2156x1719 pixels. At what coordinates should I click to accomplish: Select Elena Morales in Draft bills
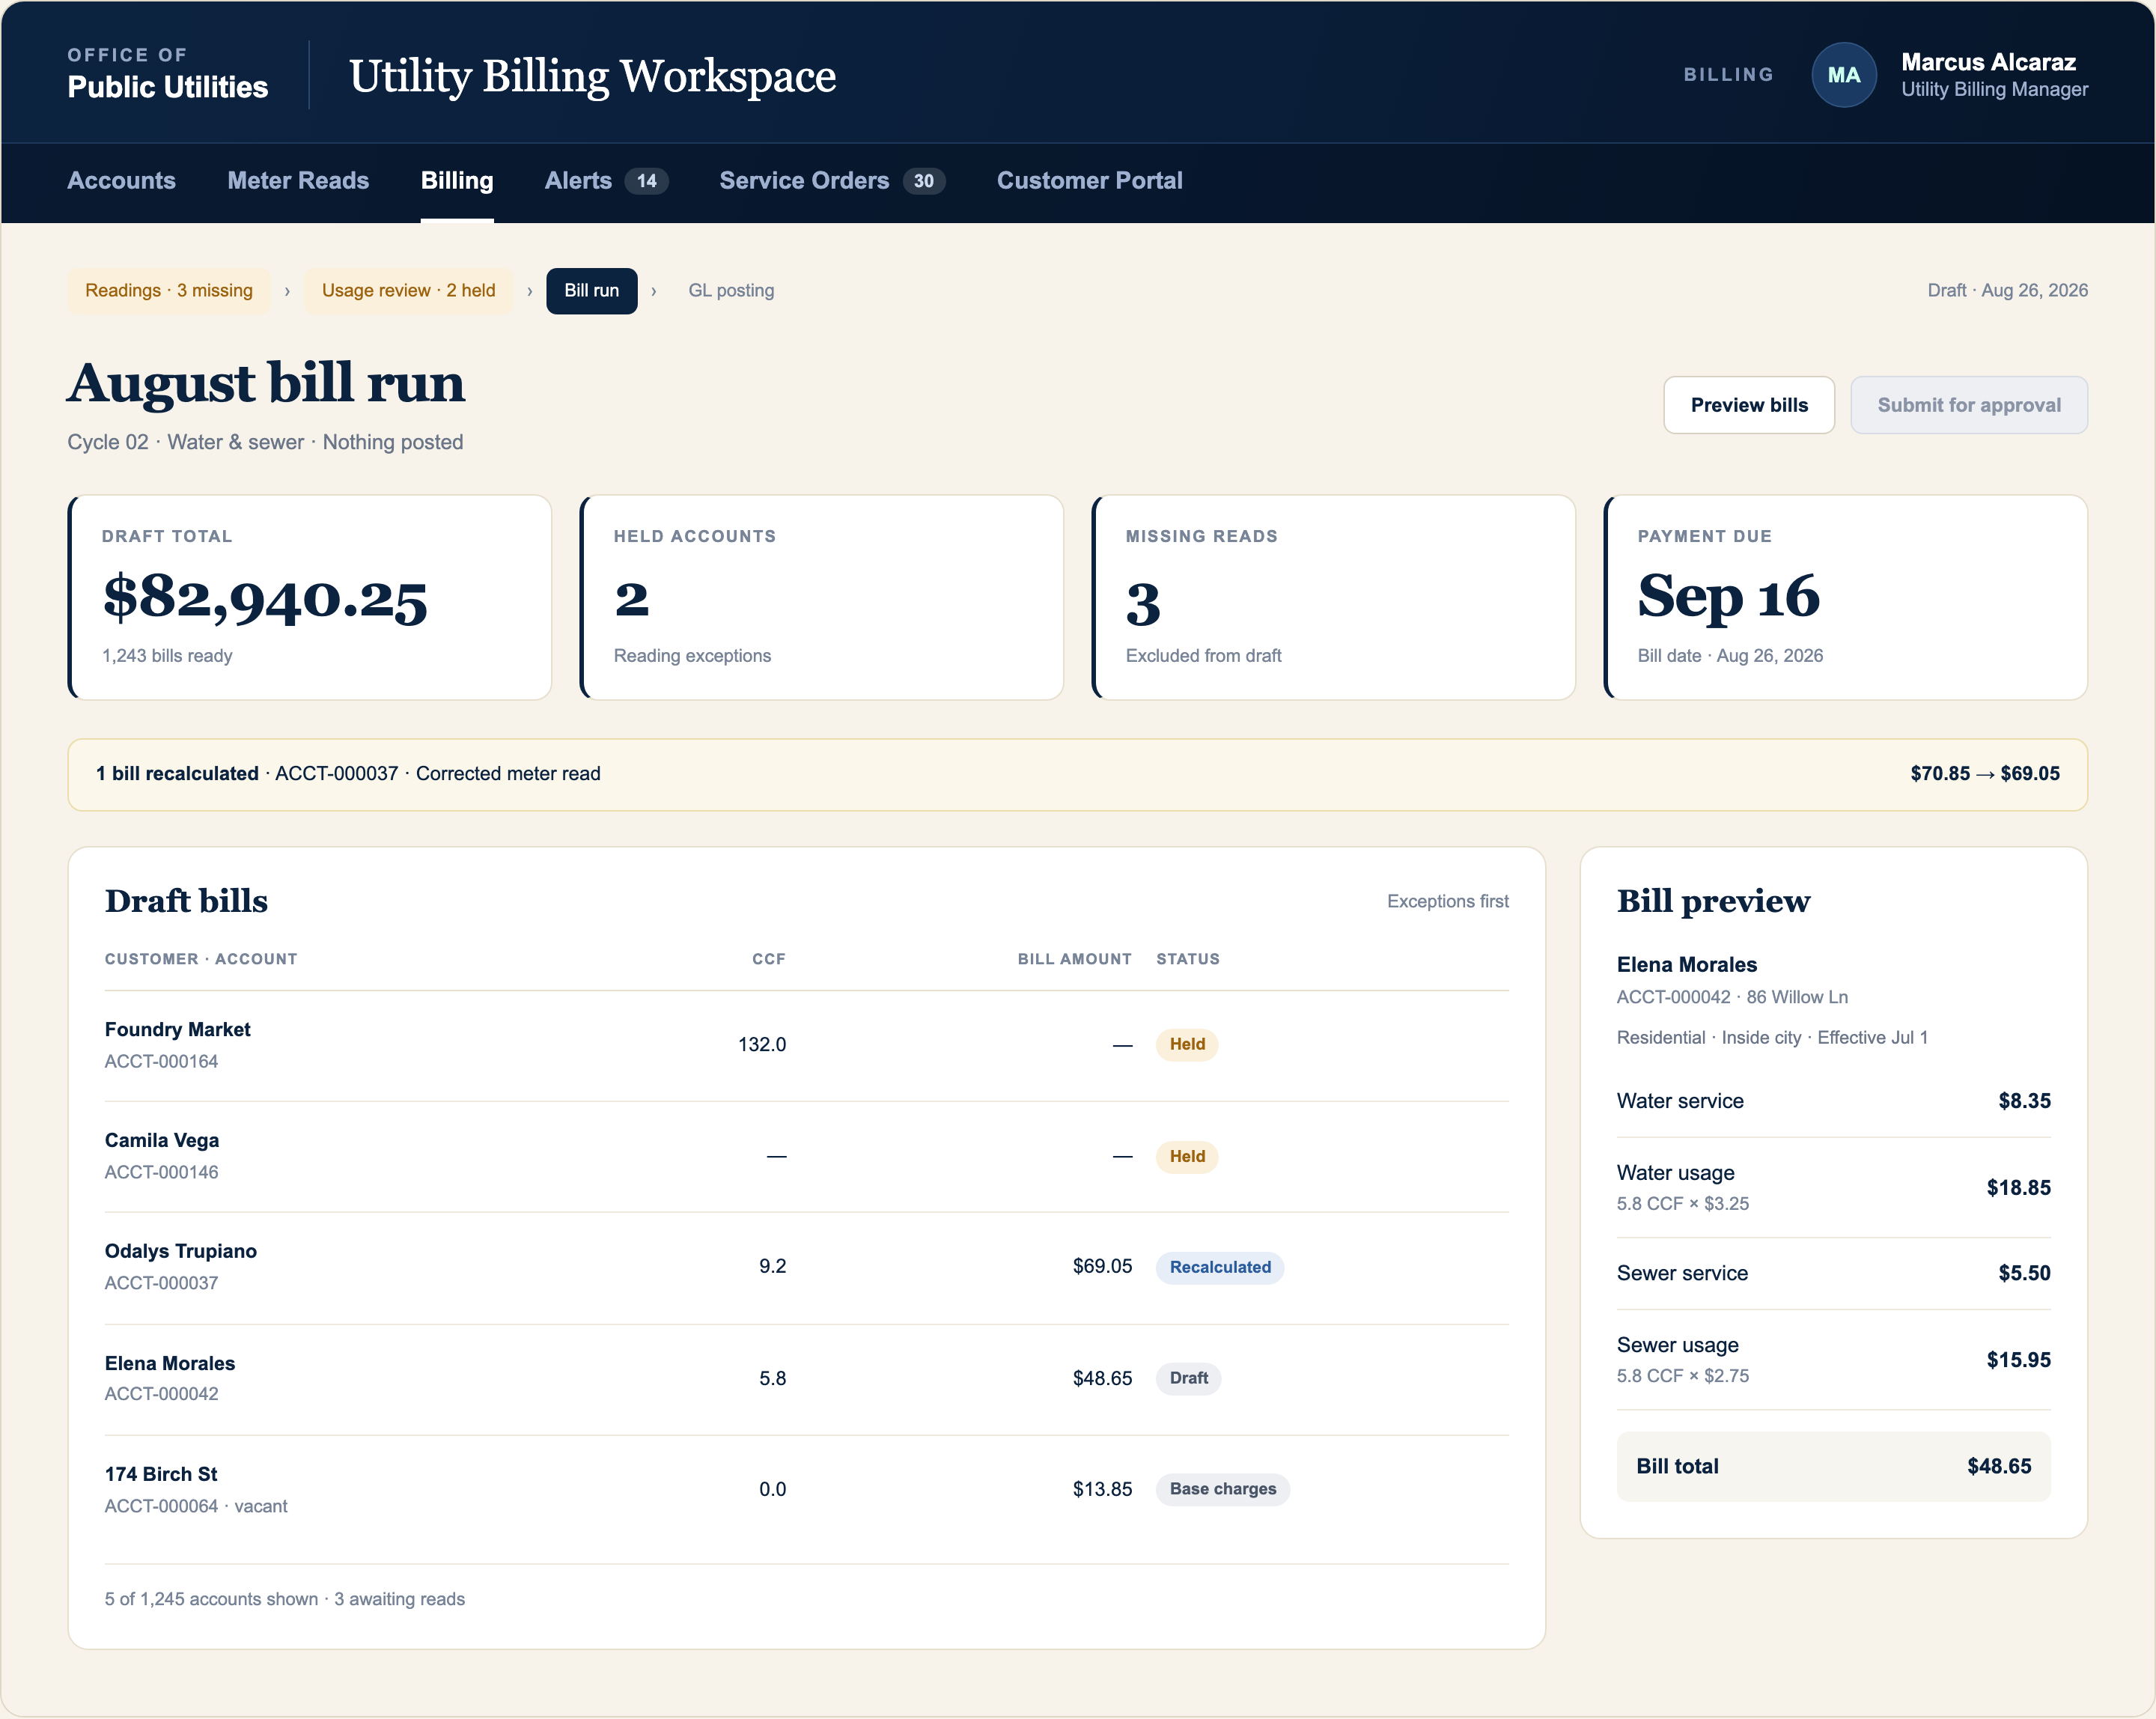pyautogui.click(x=806, y=1379)
